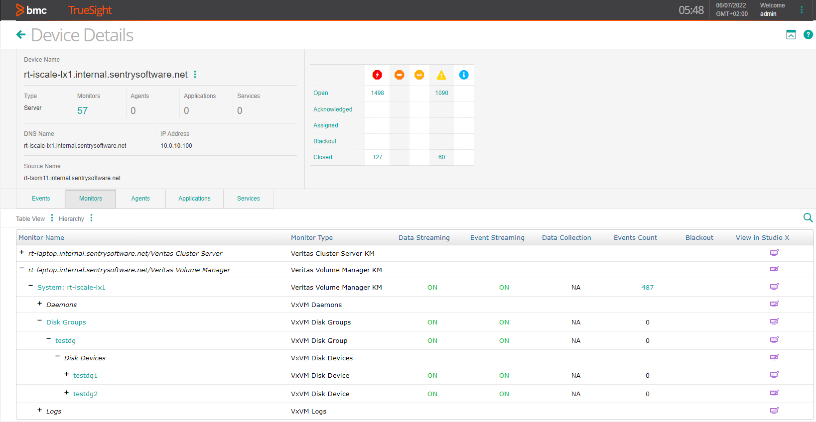
Task: Open the Applications tab
Action: click(194, 199)
